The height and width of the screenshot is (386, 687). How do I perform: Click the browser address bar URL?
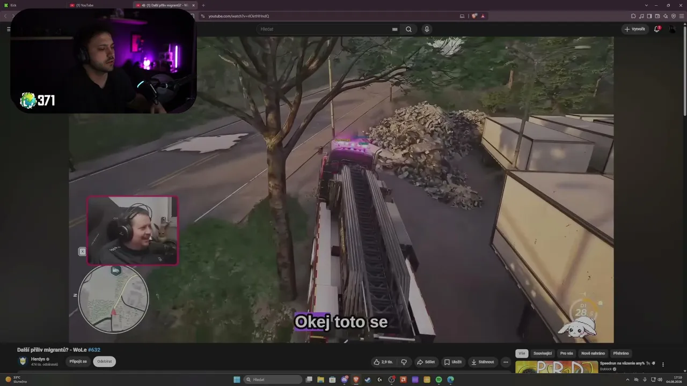click(239, 16)
